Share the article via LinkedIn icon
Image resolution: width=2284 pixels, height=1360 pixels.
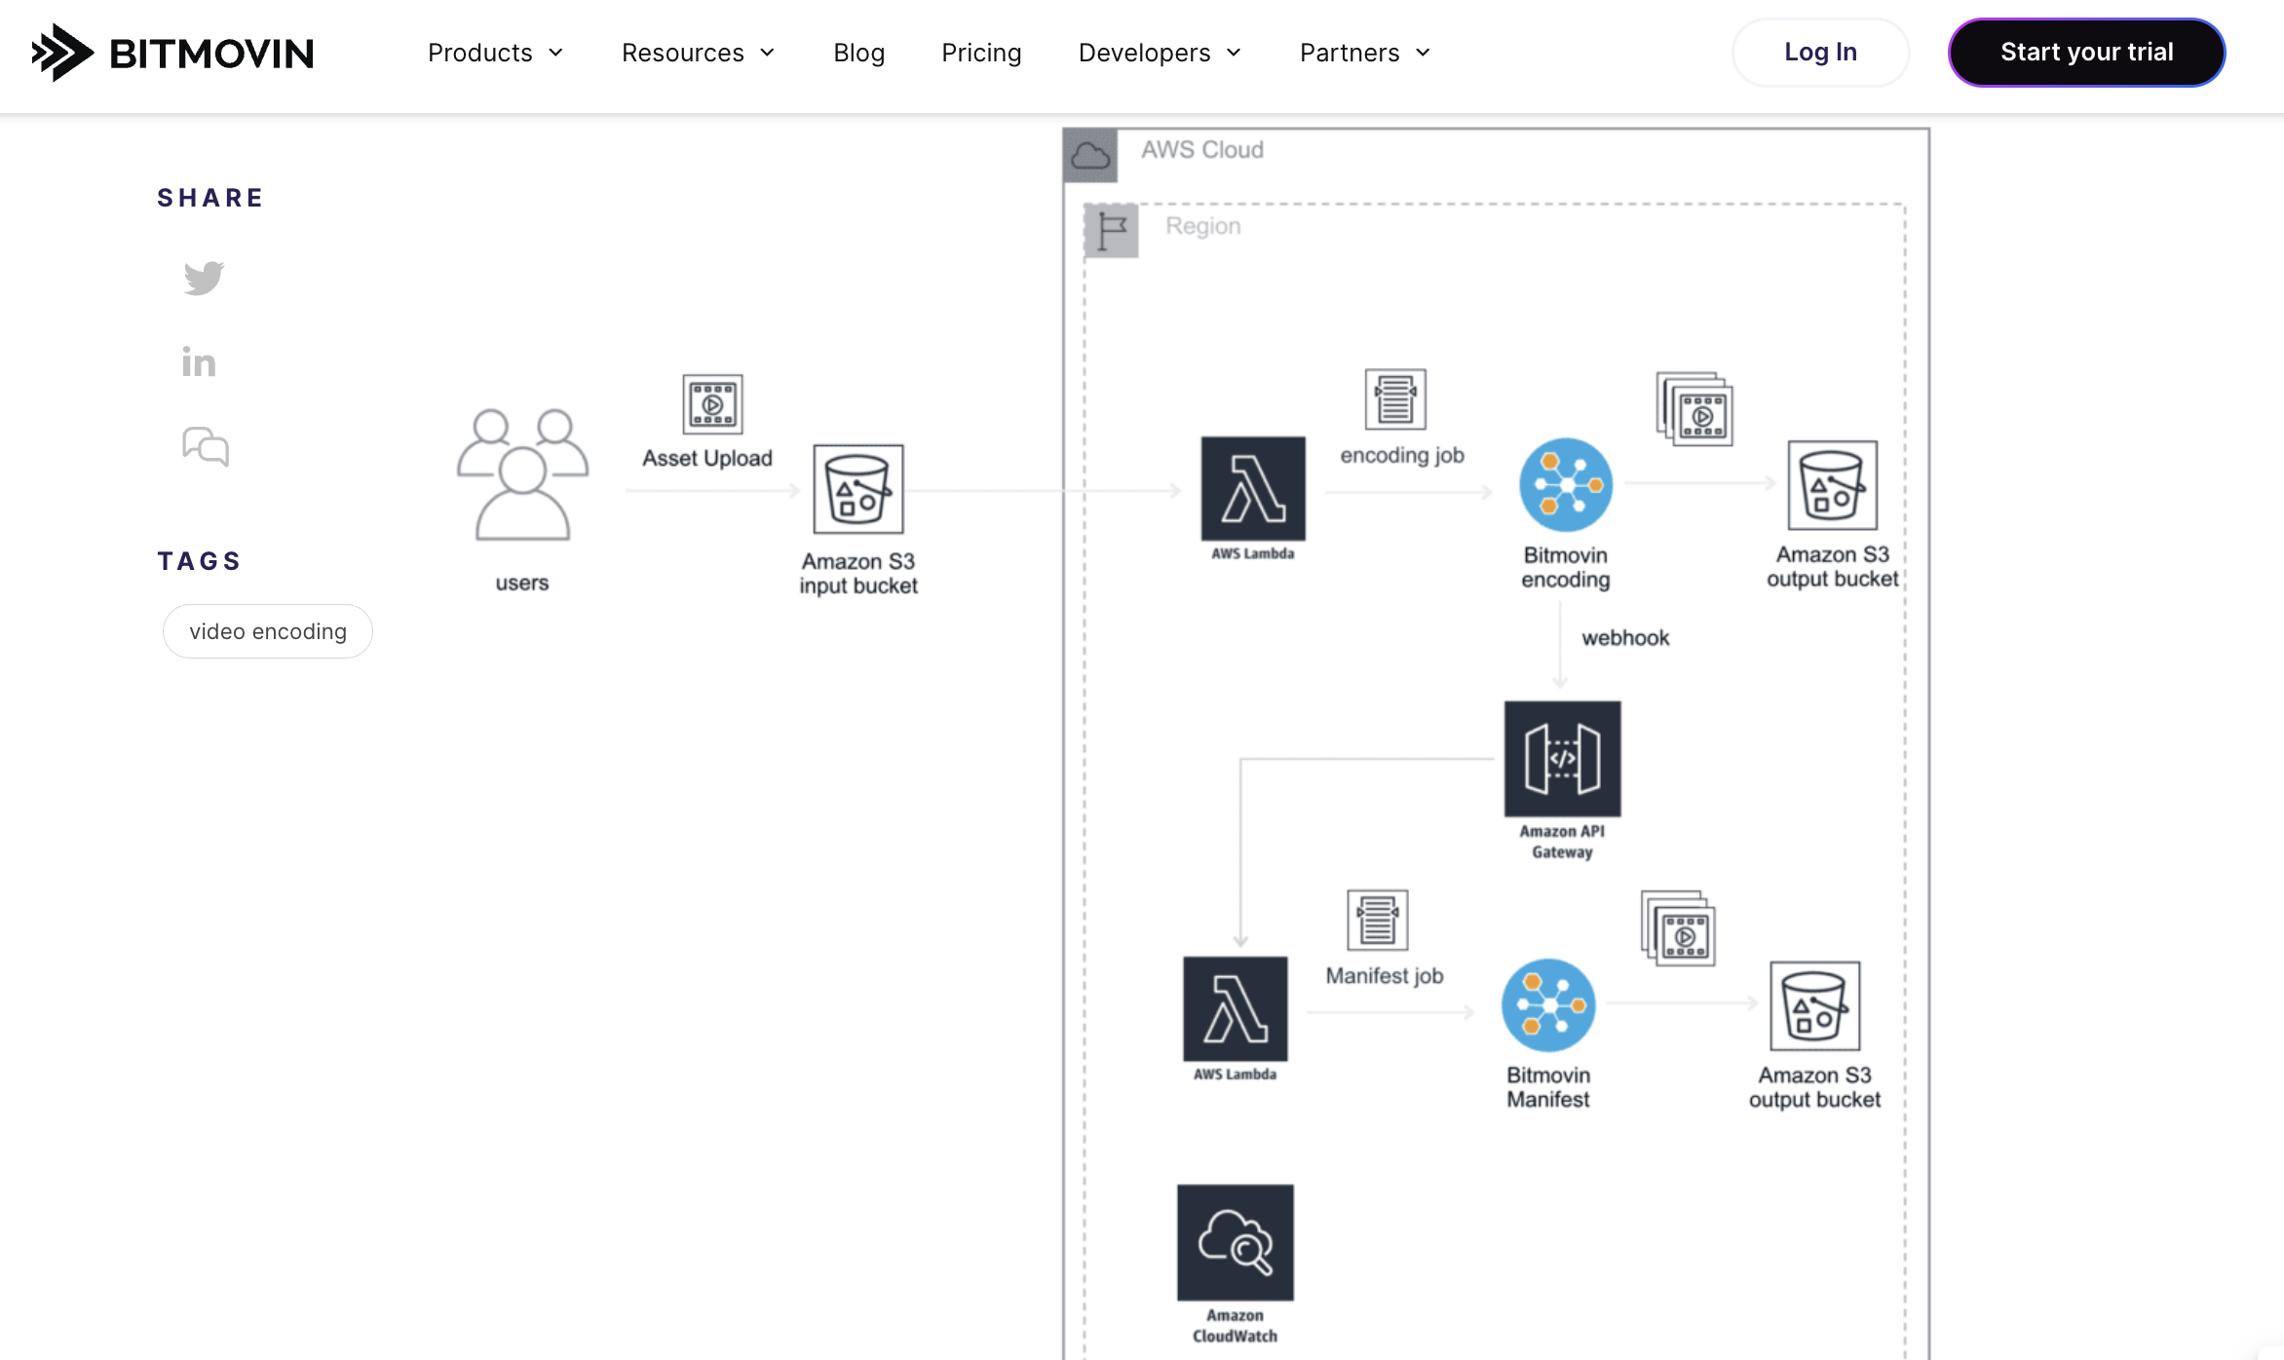tap(199, 361)
